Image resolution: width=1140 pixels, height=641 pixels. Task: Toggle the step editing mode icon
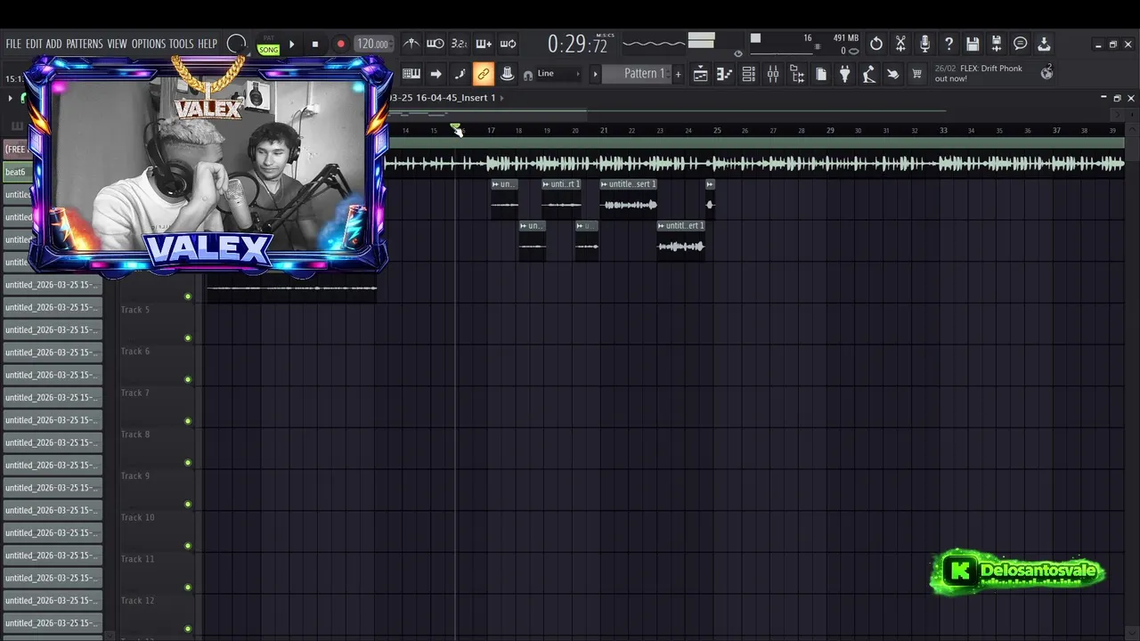460,74
